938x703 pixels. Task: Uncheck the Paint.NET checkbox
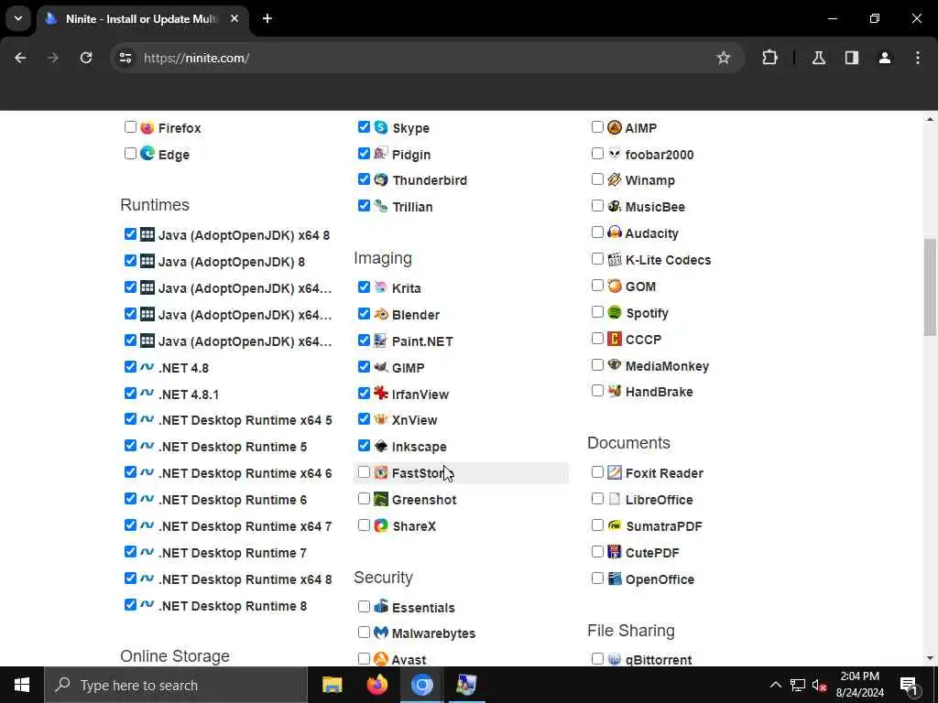(364, 340)
